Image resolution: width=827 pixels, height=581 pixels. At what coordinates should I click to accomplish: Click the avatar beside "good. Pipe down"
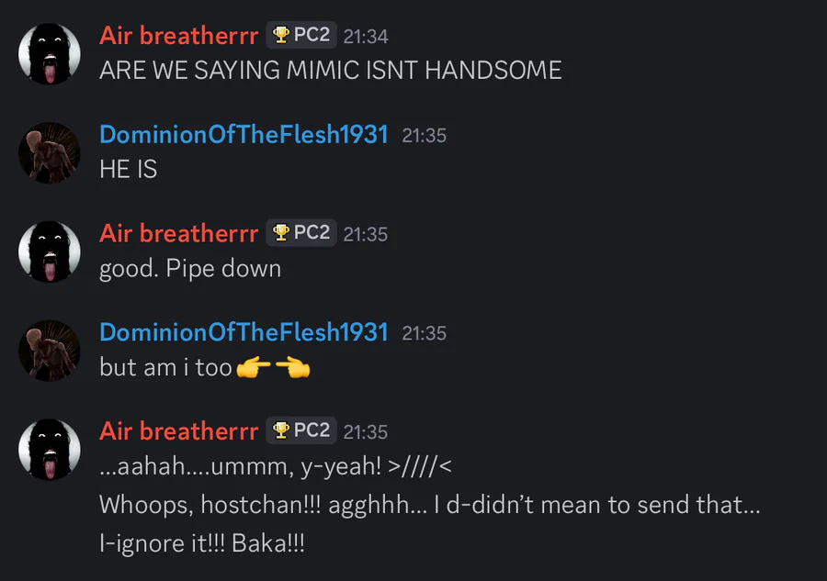(50, 252)
